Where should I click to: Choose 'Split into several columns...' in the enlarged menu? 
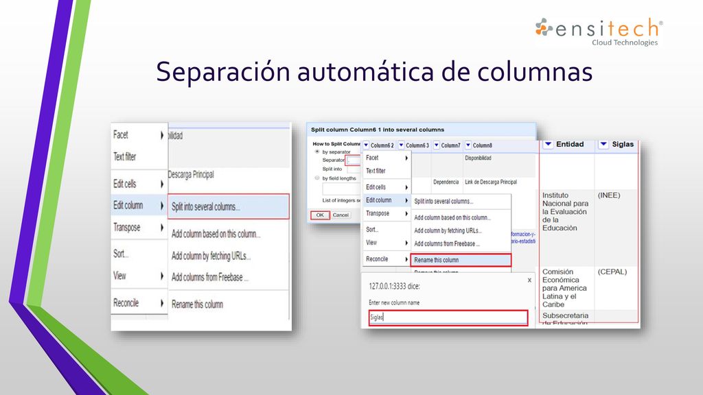pyautogui.click(x=229, y=207)
